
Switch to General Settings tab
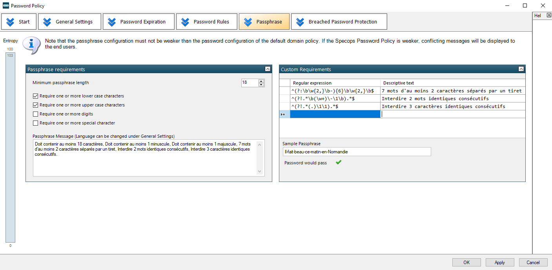[x=69, y=22]
